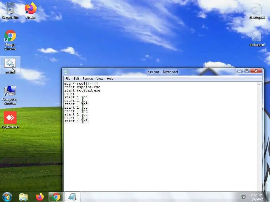Select the Firefox desktop shortcut
This screenshot has width=270, height=202.
pos(31,11)
